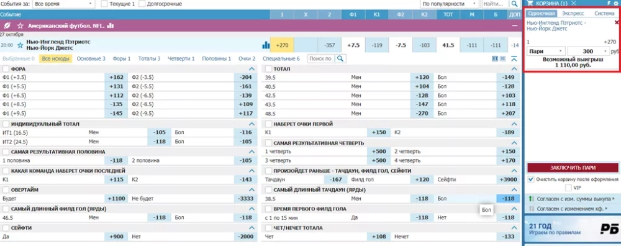Check the ФОРА market checkbox
Viewport: 621px width, 246px height.
(x=6, y=69)
